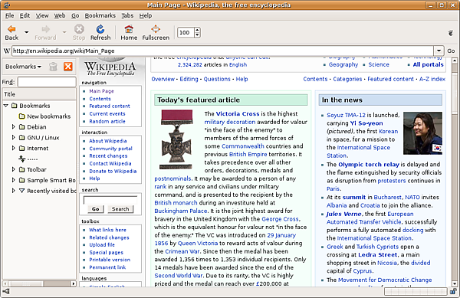Open the Tabs menu
The width and height of the screenshot is (460, 298).
pyautogui.click(x=127, y=15)
